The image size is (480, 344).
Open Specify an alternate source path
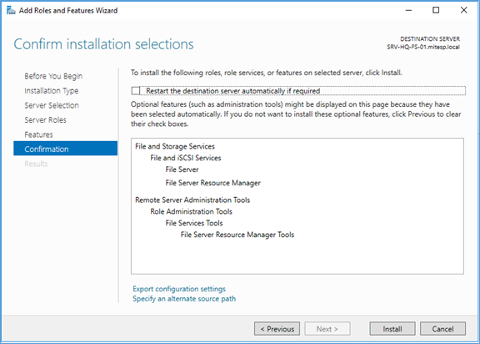(x=184, y=299)
